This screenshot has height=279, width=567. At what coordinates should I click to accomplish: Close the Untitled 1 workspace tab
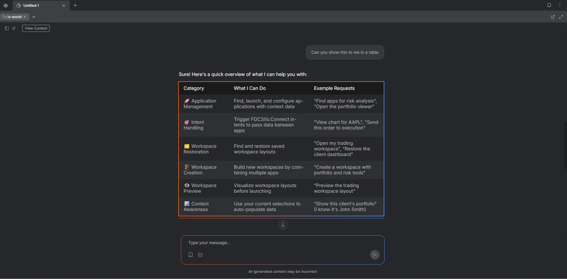click(63, 5)
